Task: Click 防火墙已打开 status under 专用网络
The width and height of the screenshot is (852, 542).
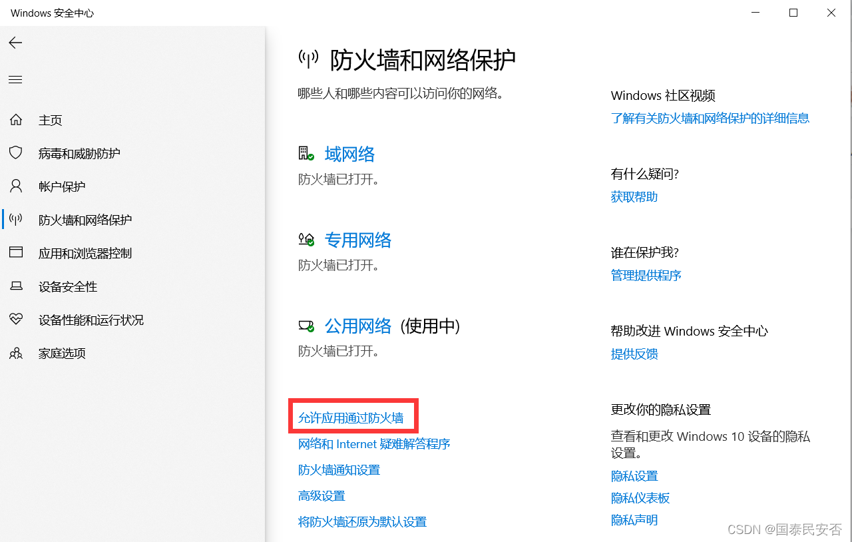Action: [x=339, y=266]
